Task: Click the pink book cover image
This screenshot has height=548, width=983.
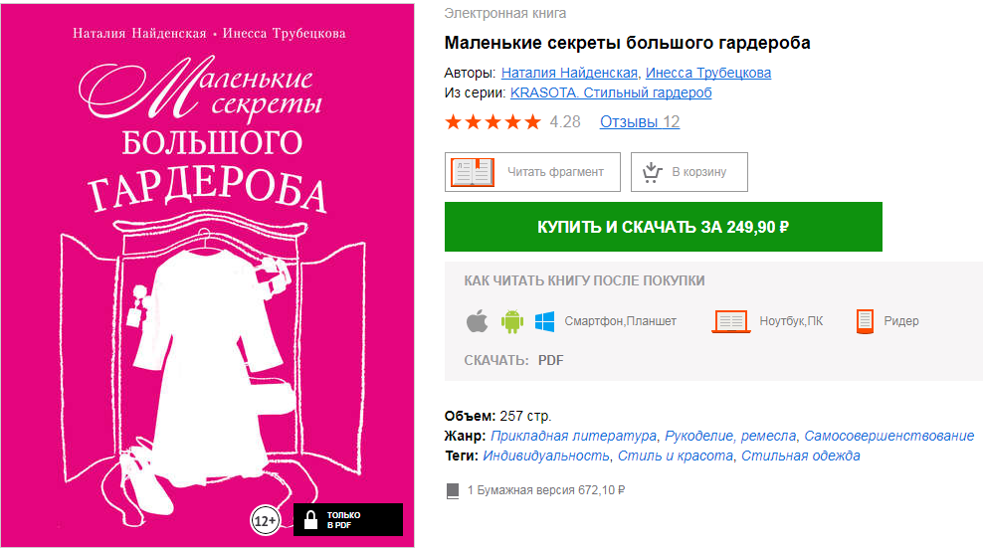Action: [208, 275]
